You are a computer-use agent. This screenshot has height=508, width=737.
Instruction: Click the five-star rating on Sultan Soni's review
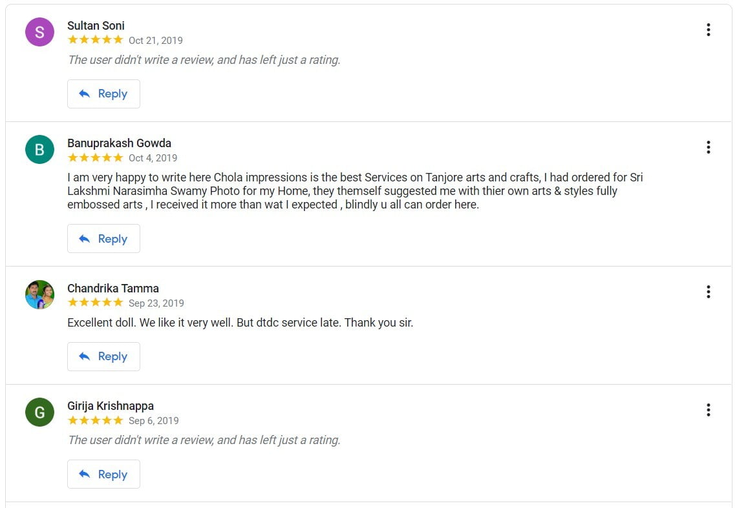coord(95,40)
